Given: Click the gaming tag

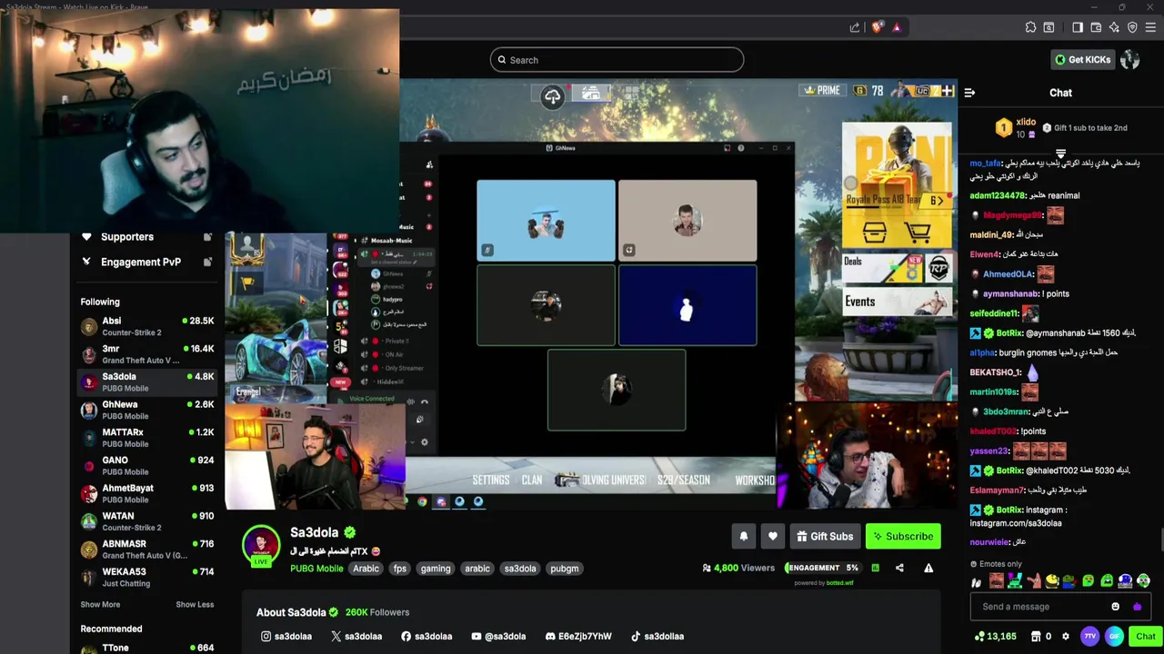Looking at the screenshot, I should point(436,569).
